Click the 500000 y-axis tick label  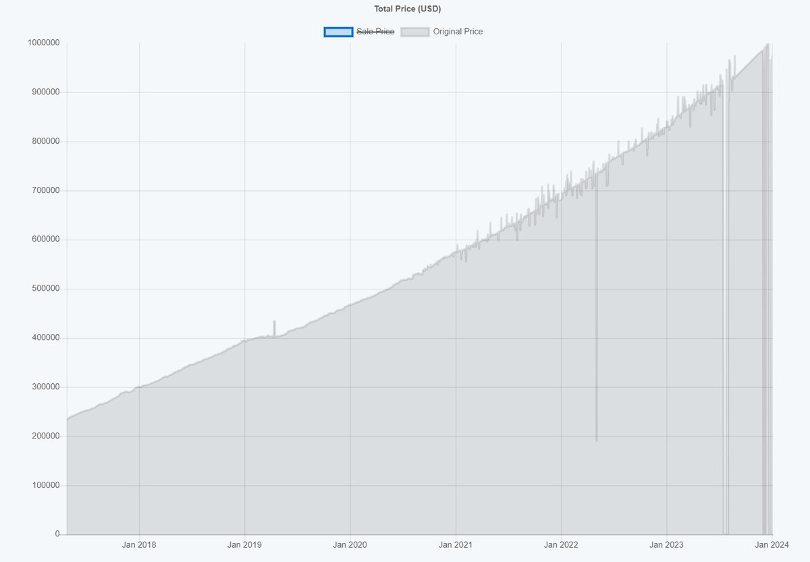(x=45, y=289)
